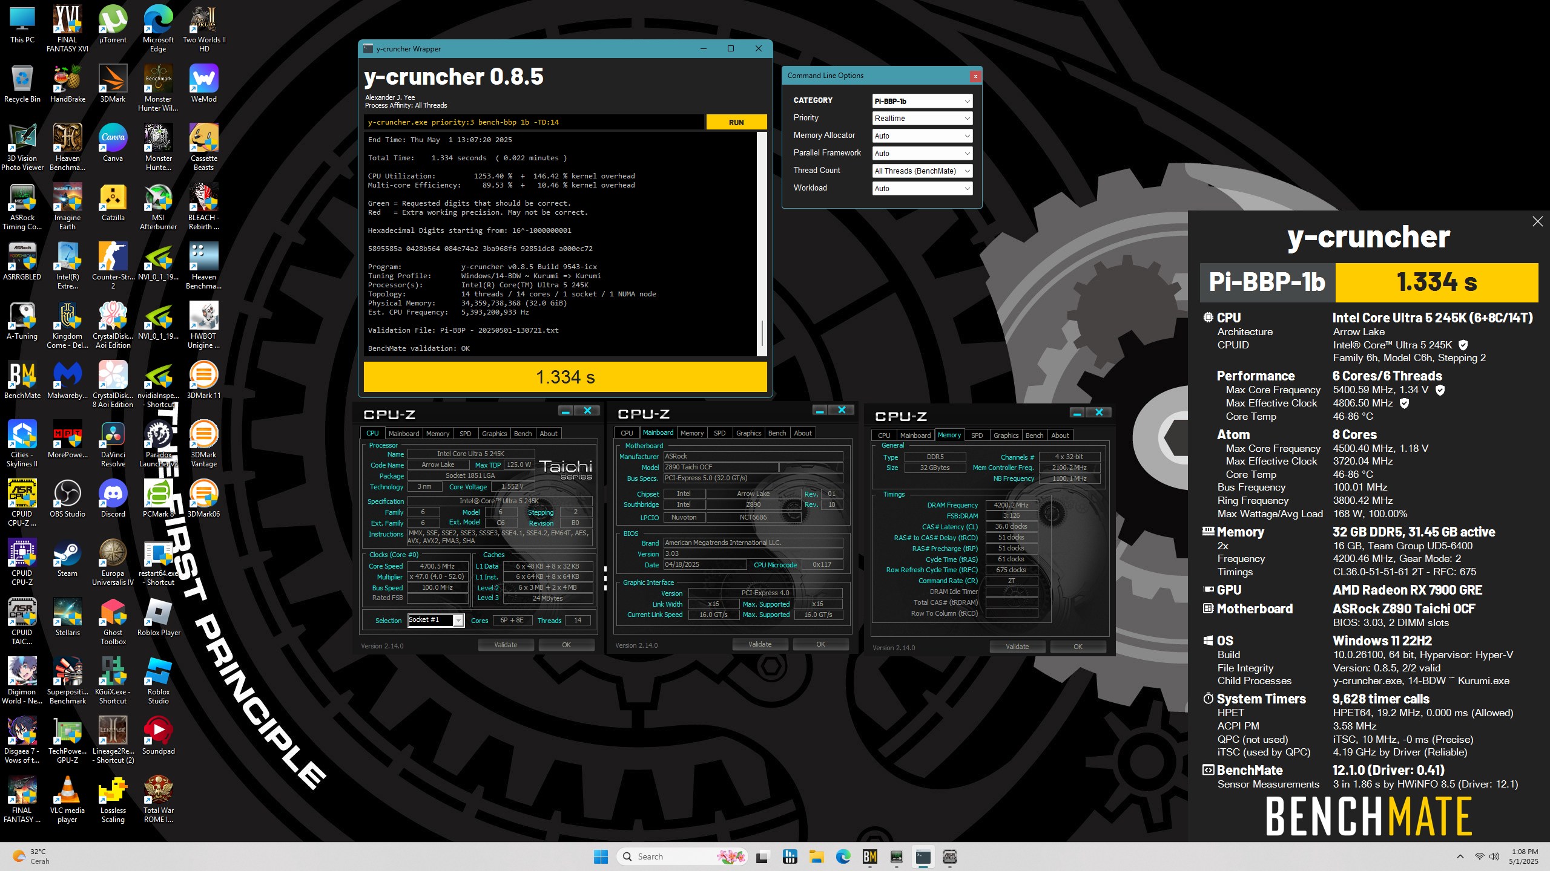Image resolution: width=1550 pixels, height=871 pixels.
Task: Click Windows Start button in taskbar
Action: pyautogui.click(x=601, y=856)
